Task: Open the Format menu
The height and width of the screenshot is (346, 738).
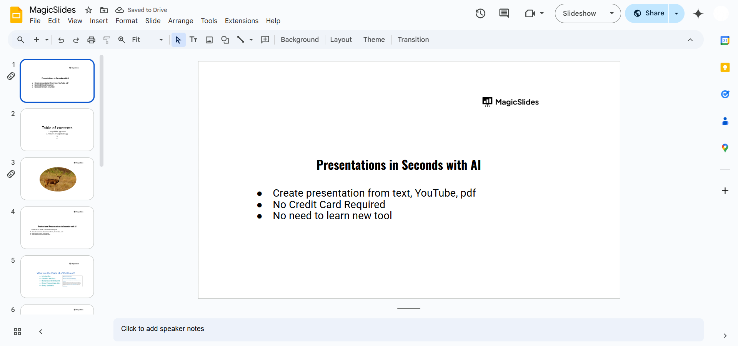Action: click(x=127, y=21)
